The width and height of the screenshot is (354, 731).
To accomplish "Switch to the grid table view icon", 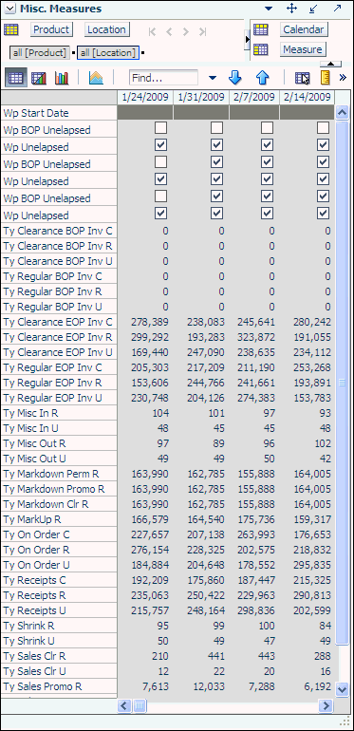I will pyautogui.click(x=16, y=78).
